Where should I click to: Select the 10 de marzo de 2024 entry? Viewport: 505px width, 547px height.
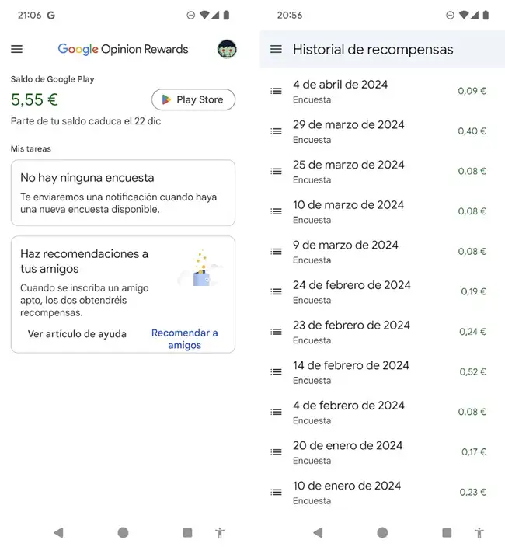(x=382, y=212)
